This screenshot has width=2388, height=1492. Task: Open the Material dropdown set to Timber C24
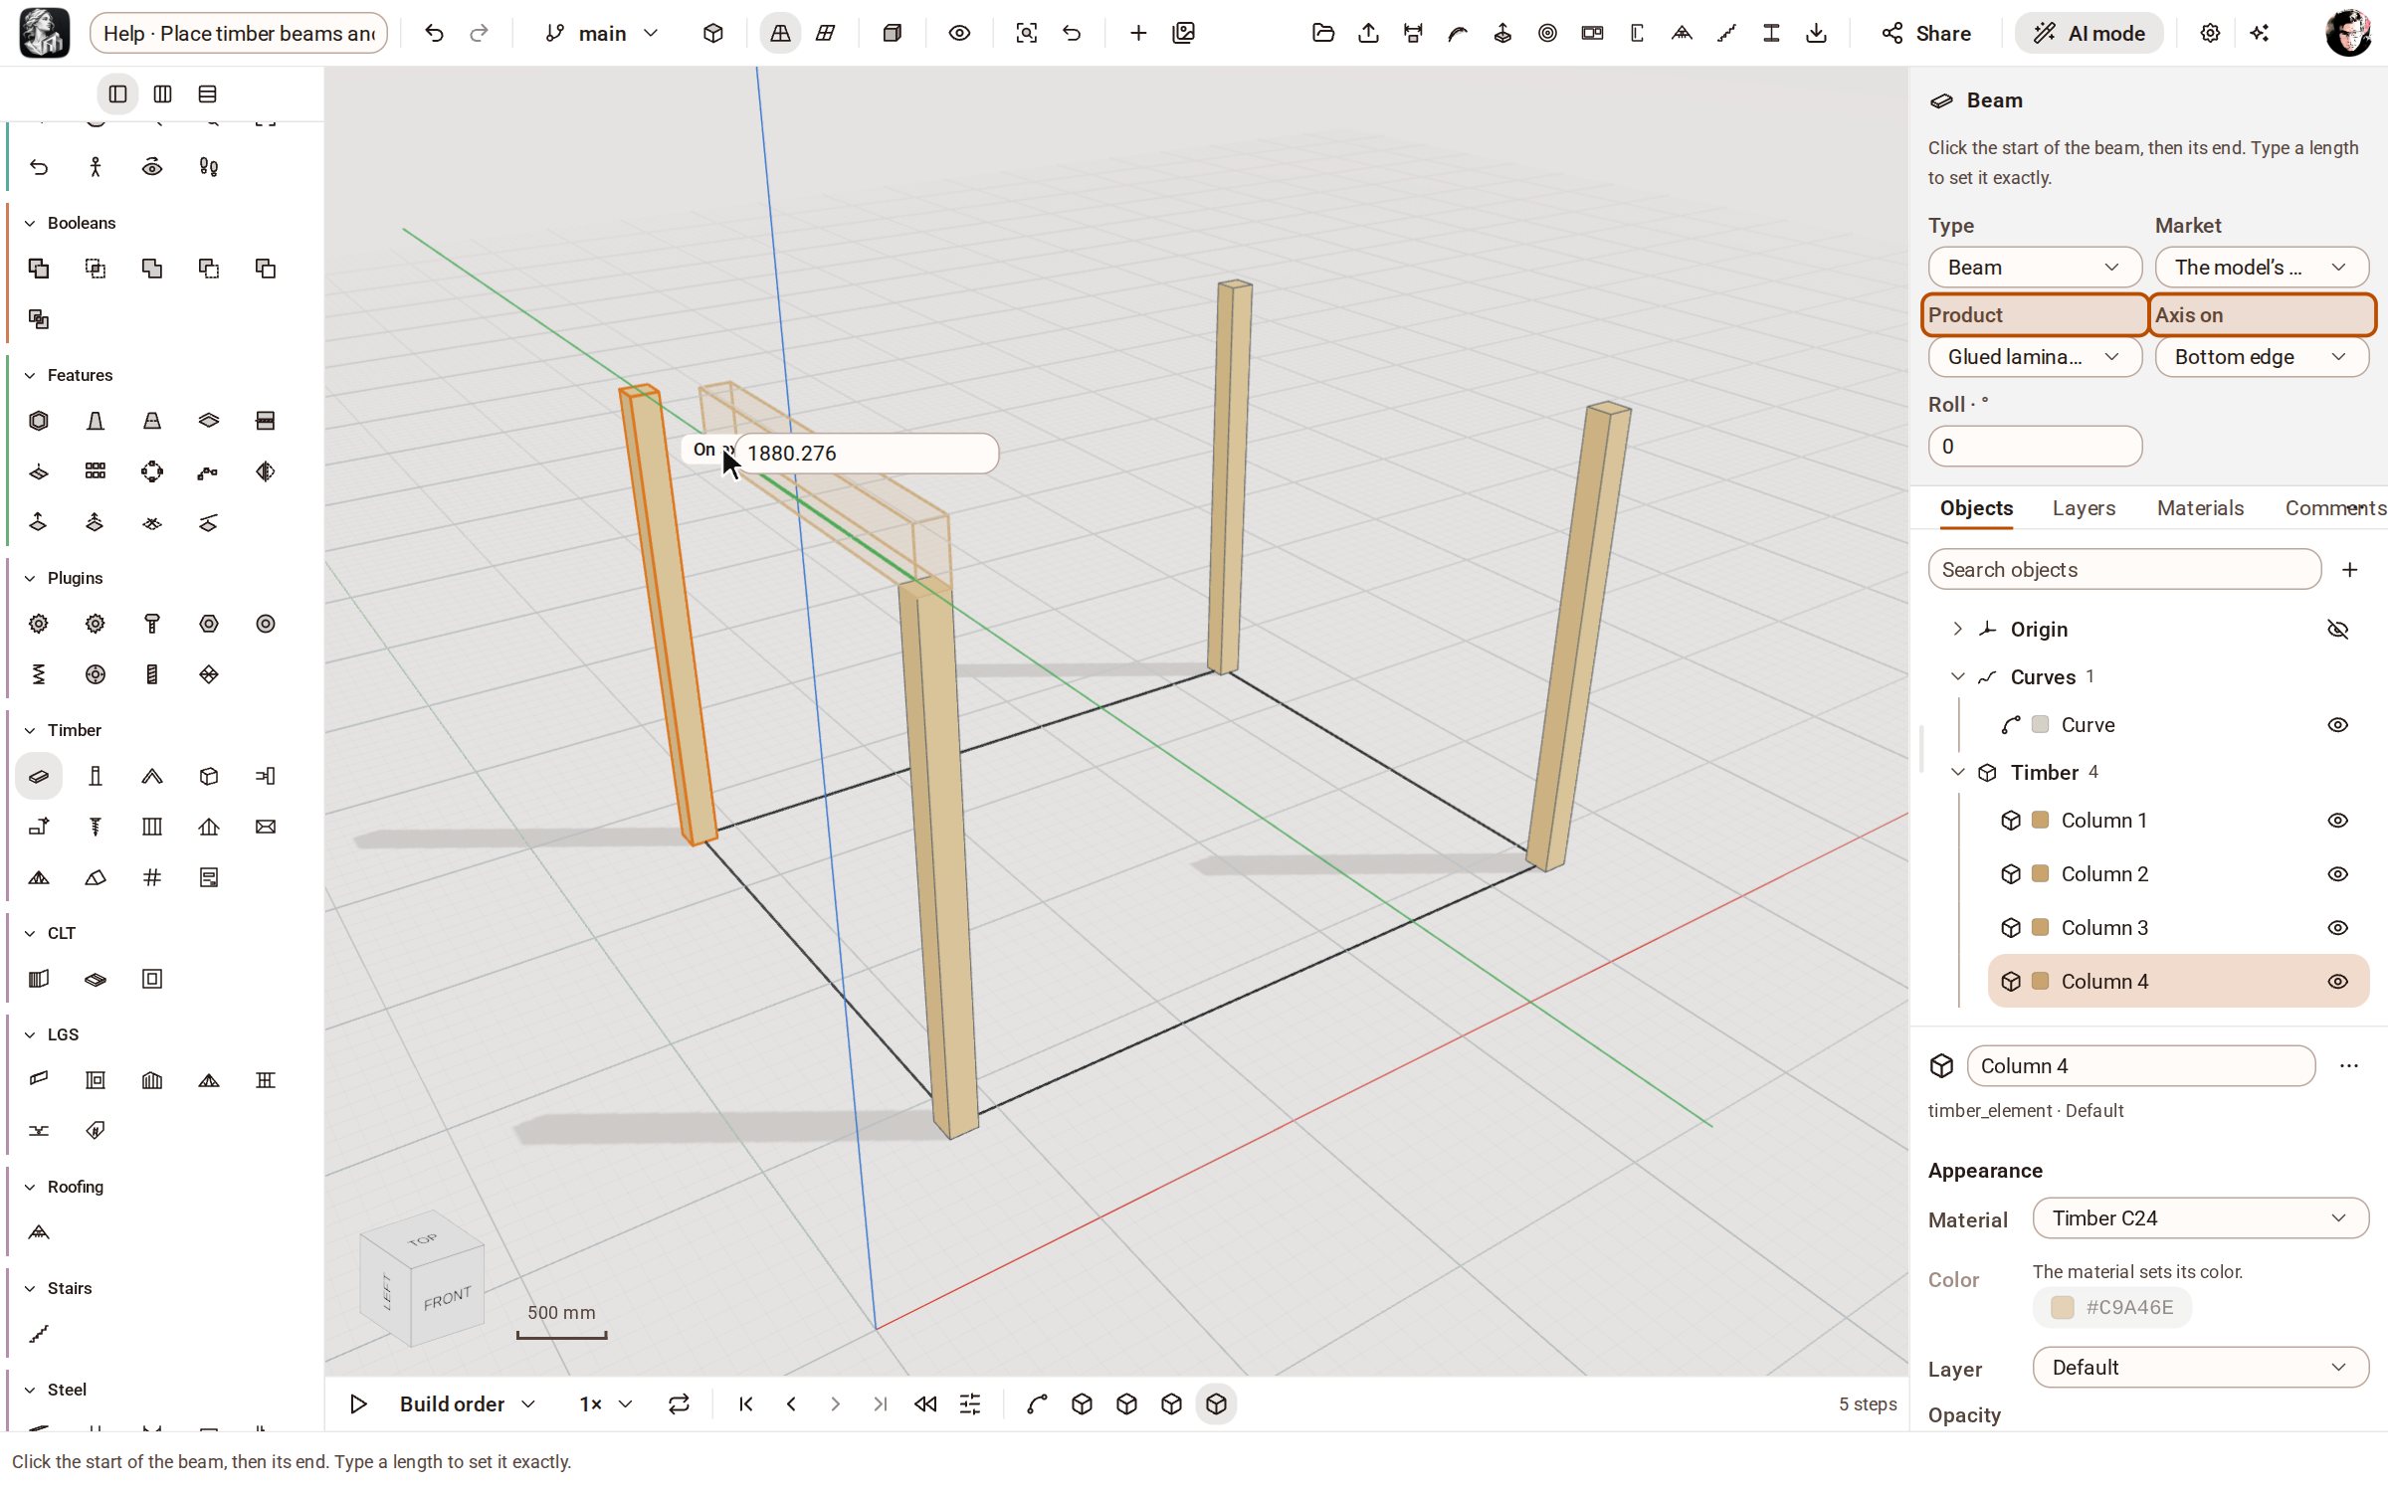(x=2200, y=1218)
